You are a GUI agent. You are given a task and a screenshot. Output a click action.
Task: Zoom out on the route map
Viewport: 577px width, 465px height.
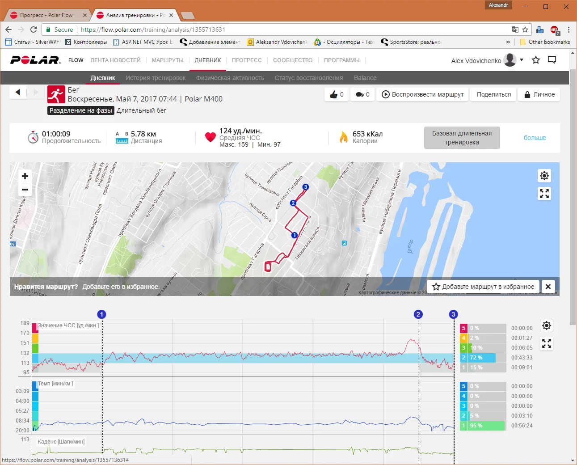pos(25,190)
